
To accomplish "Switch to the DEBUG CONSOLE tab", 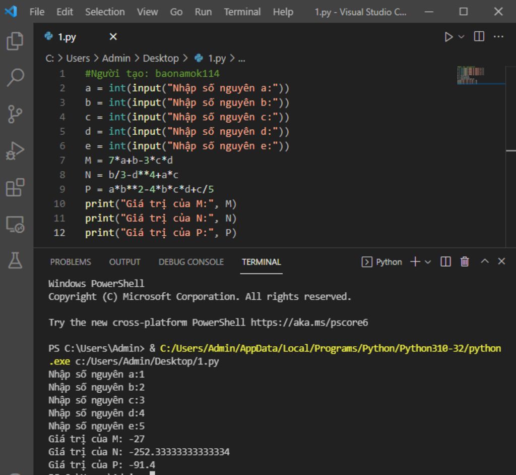I will point(191,261).
